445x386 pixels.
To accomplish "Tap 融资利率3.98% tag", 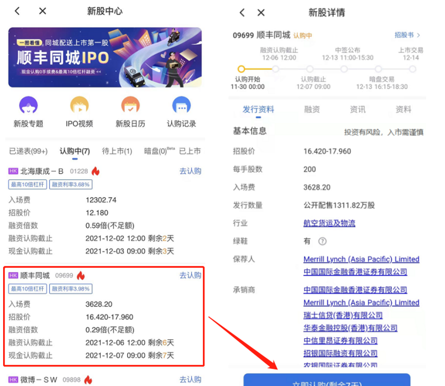I will pos(71,289).
